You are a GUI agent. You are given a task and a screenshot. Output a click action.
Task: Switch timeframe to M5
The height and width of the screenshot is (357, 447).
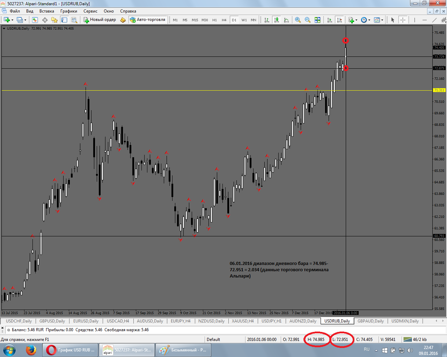click(185, 20)
